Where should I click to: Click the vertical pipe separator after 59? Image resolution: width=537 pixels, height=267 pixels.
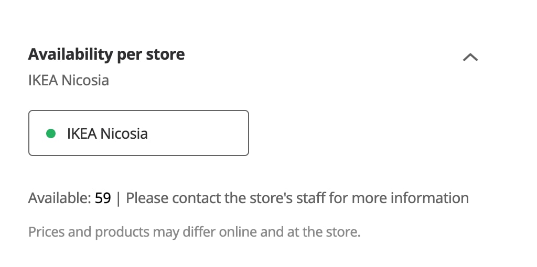(119, 198)
